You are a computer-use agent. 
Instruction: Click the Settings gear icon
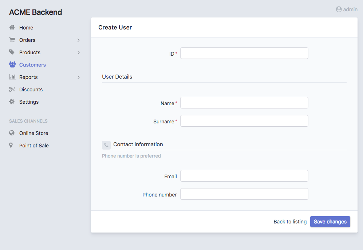12,102
